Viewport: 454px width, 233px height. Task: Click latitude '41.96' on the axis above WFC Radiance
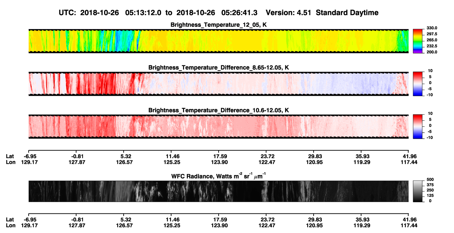410,156
